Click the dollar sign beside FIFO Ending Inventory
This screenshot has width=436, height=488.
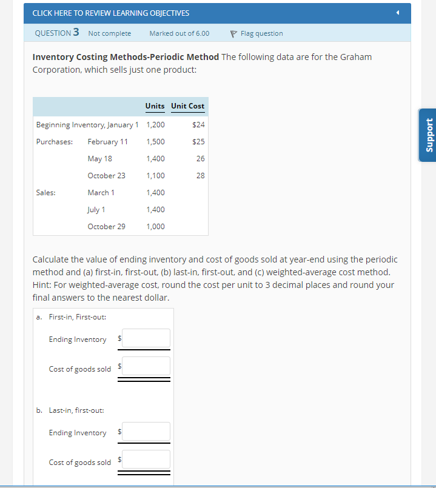pyautogui.click(x=119, y=338)
